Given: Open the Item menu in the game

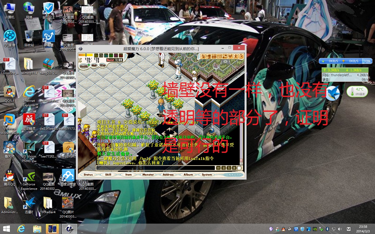Looking at the screenshot, I should point(128,175).
